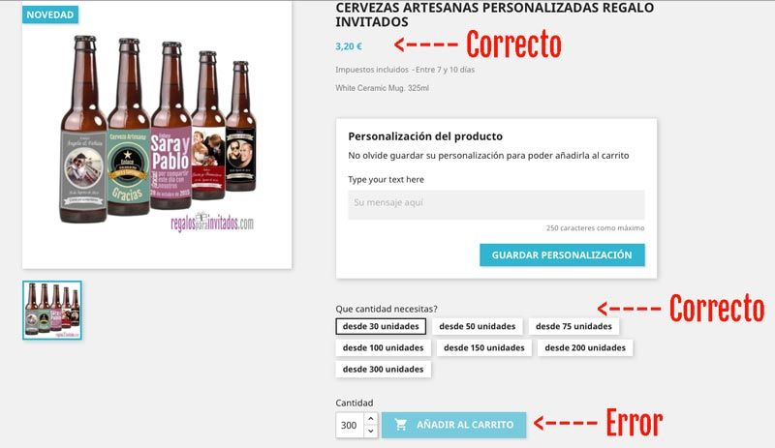Image resolution: width=775 pixels, height=448 pixels.
Task: Choose the desde 50 unidades option
Action: [x=477, y=326]
